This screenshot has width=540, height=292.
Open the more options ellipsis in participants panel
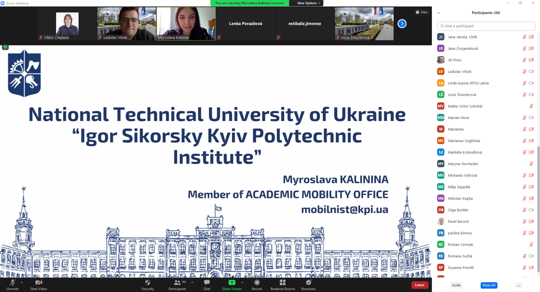[519, 285]
